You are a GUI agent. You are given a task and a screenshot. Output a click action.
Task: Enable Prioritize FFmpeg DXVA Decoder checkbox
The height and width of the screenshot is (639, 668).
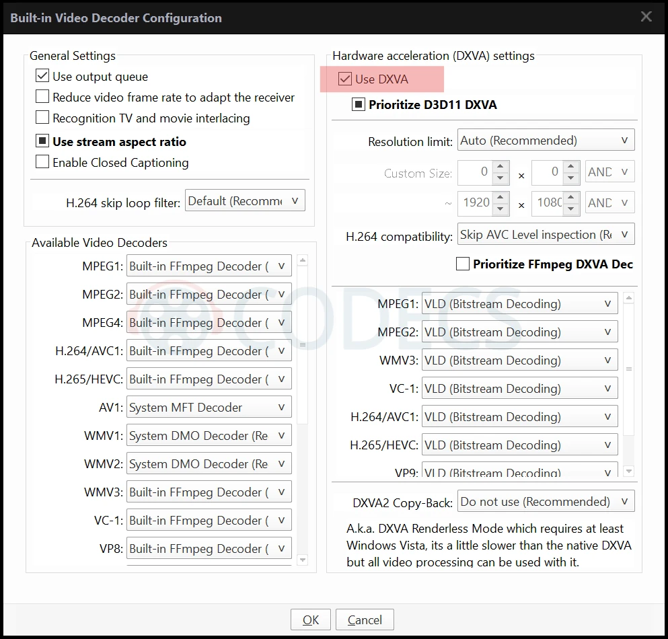tap(463, 264)
